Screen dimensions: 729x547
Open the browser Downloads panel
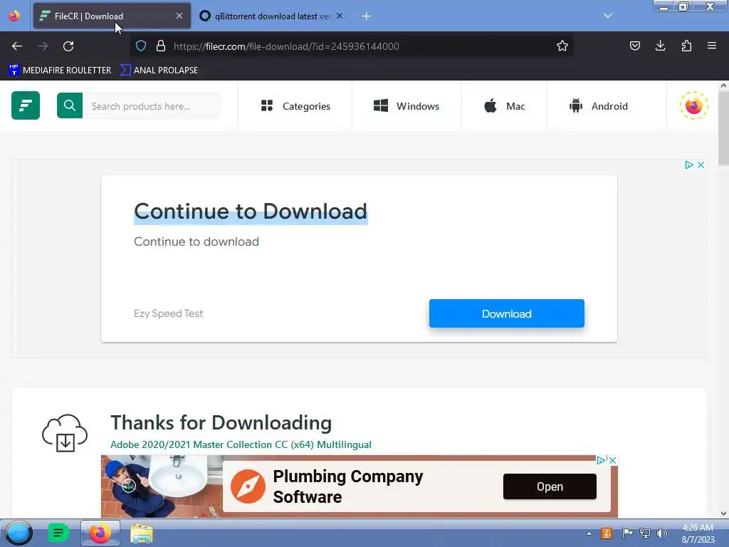tap(660, 46)
